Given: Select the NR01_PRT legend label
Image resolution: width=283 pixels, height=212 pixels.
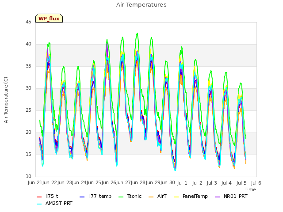Looking at the screenshot, I should tap(236, 196).
